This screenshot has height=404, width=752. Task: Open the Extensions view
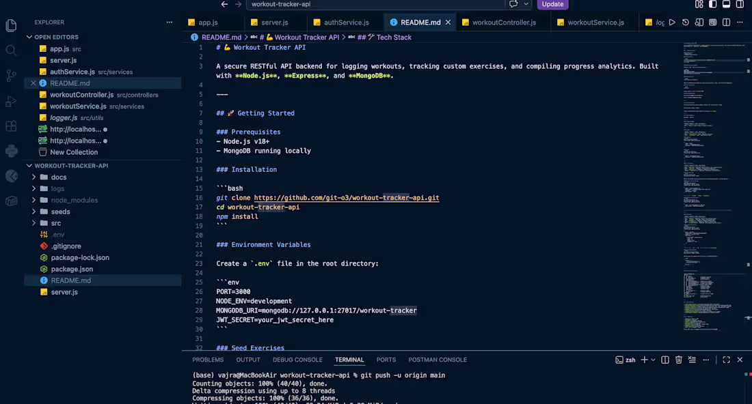(11, 126)
